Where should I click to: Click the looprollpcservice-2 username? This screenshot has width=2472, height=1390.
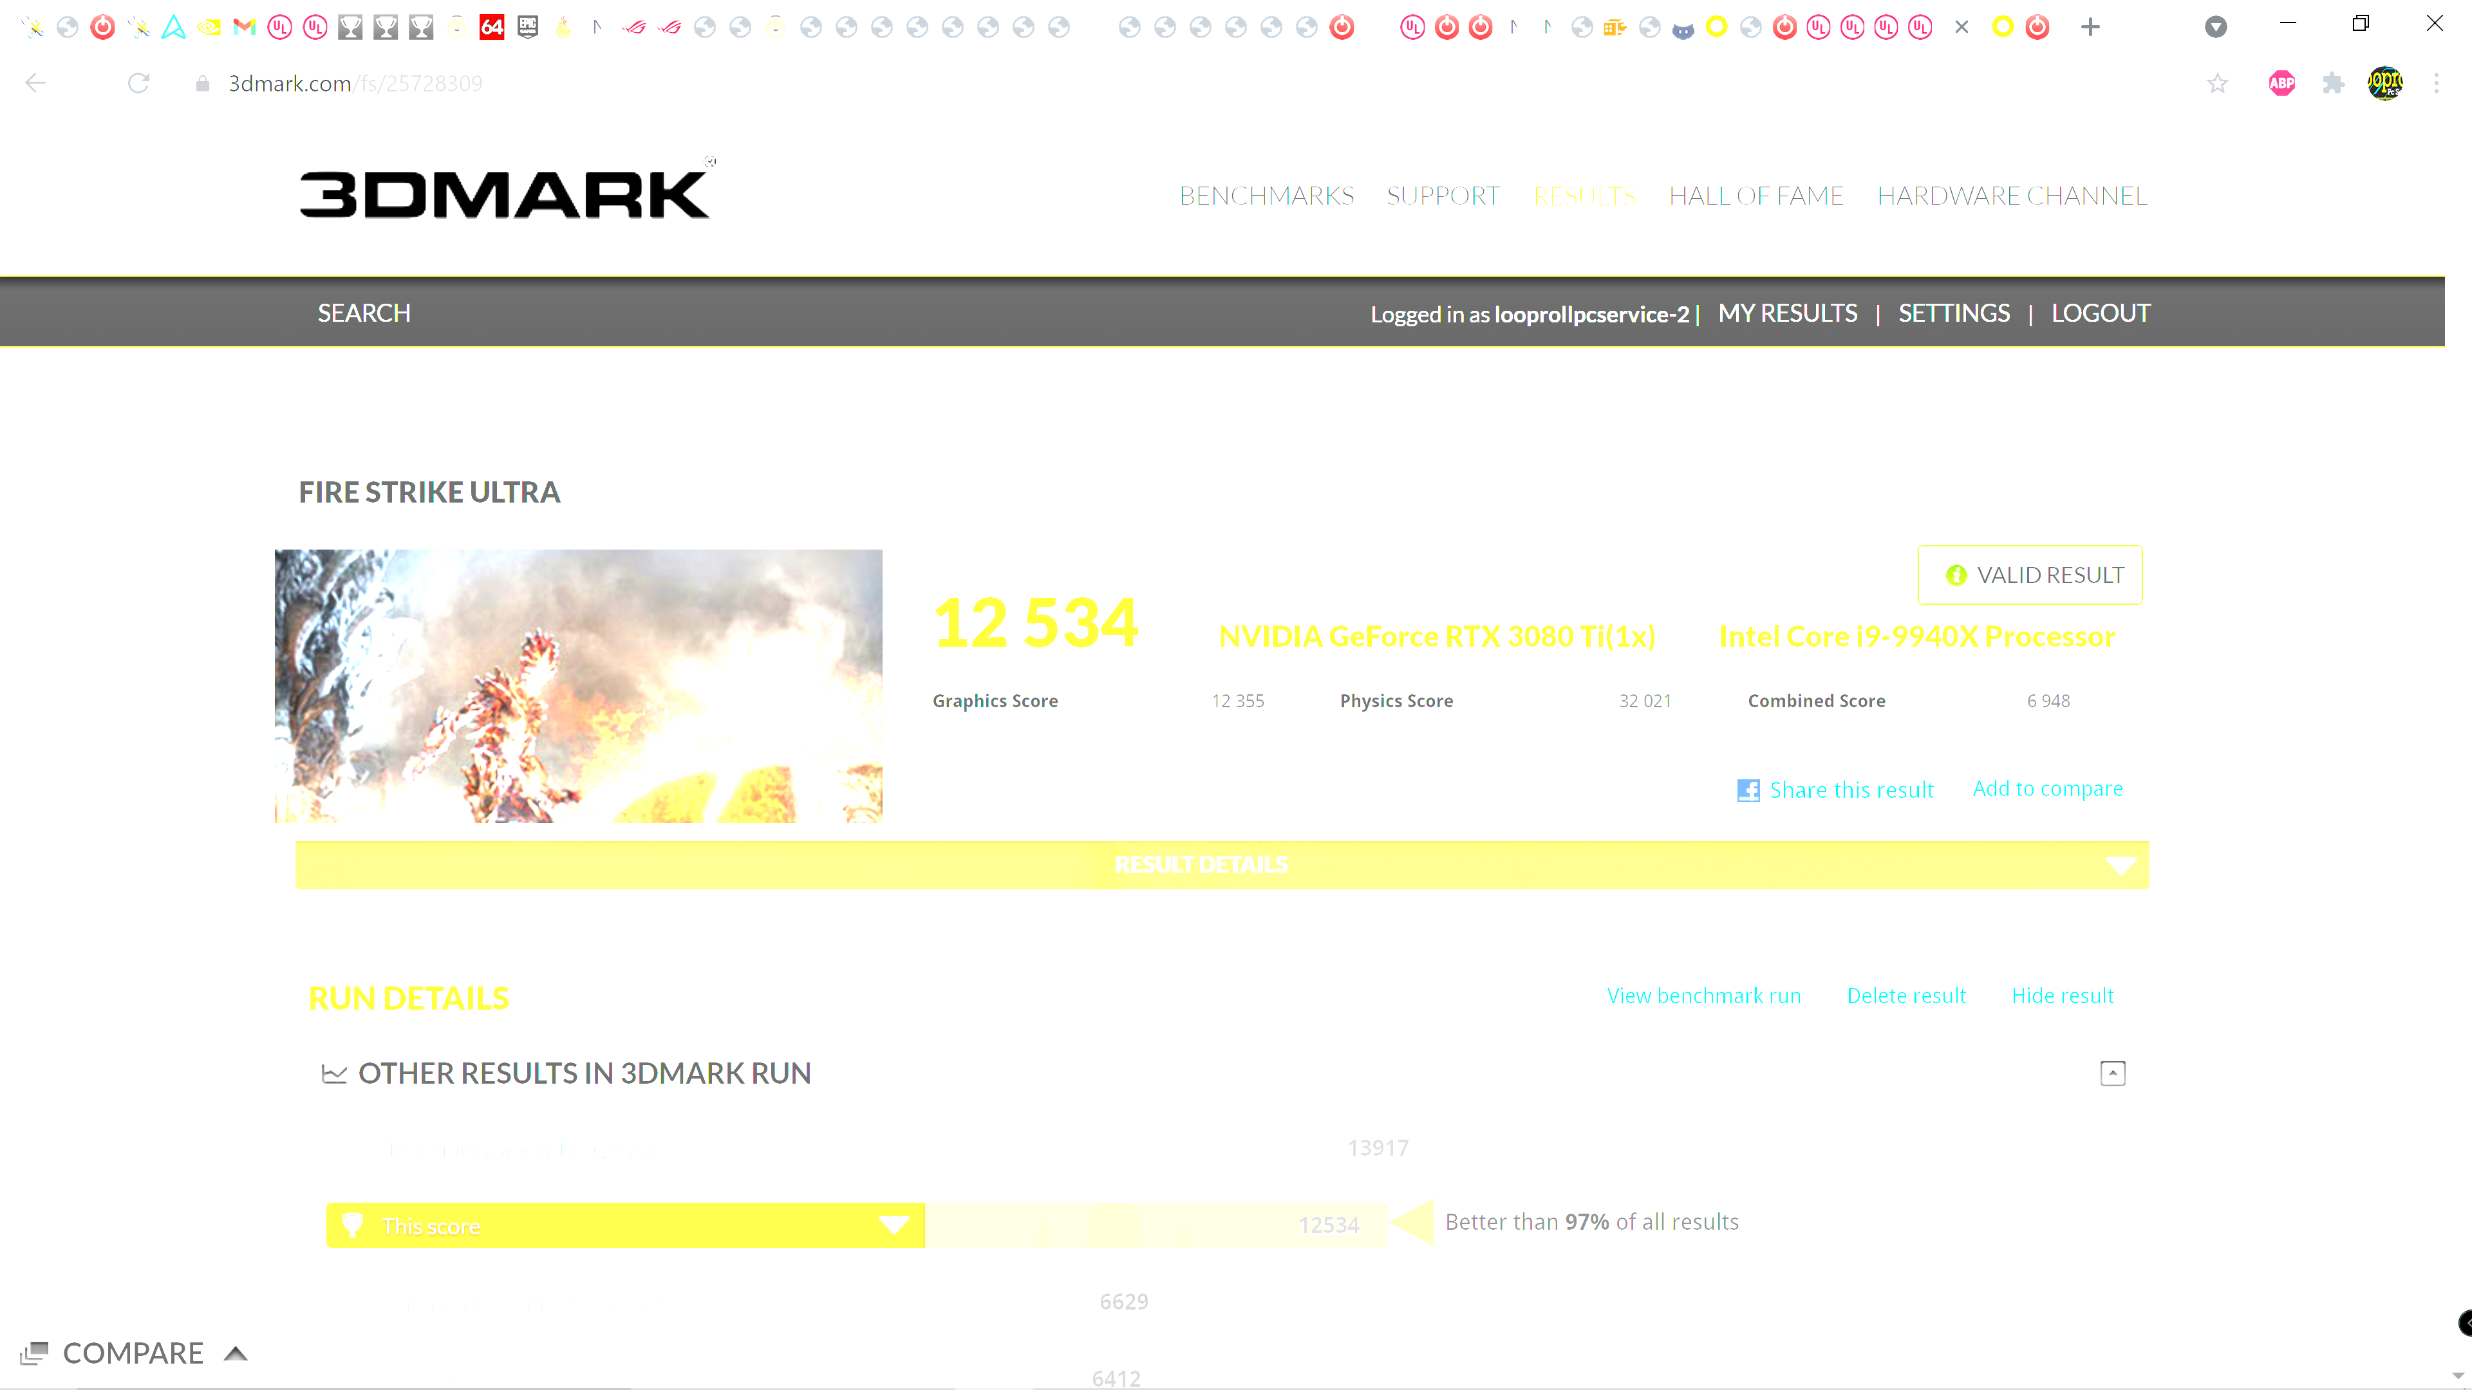1592,313
